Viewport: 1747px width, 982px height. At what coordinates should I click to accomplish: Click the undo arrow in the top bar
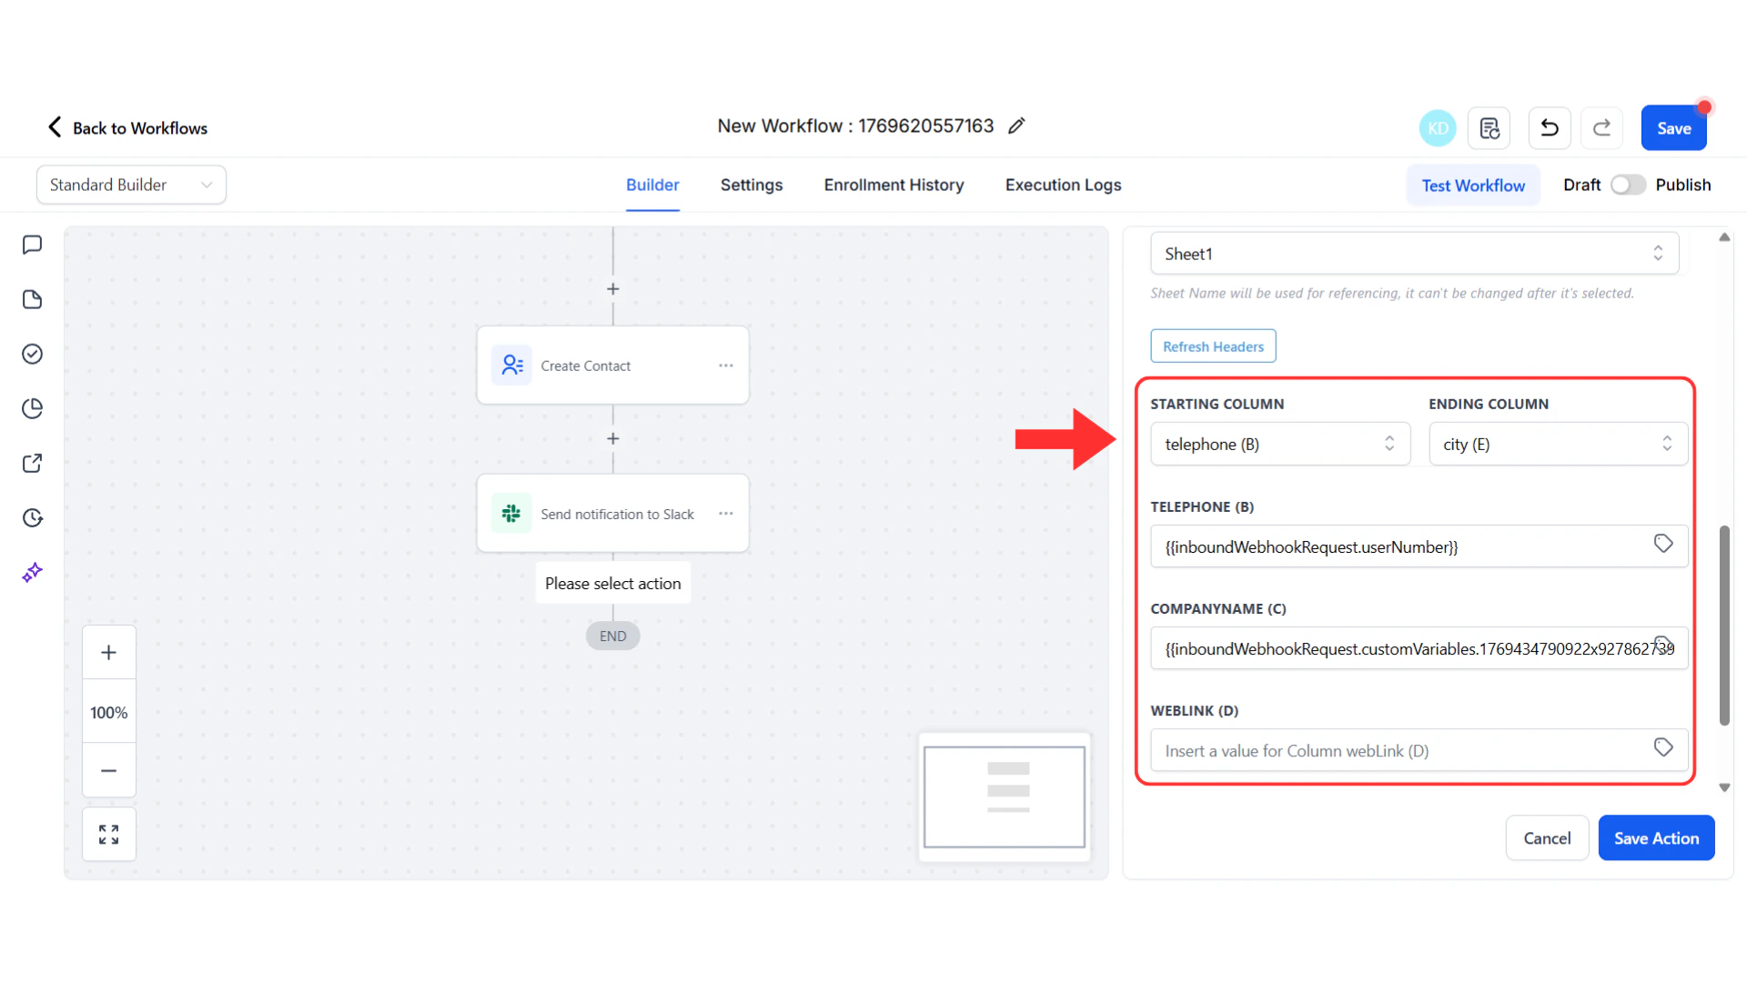(1549, 127)
